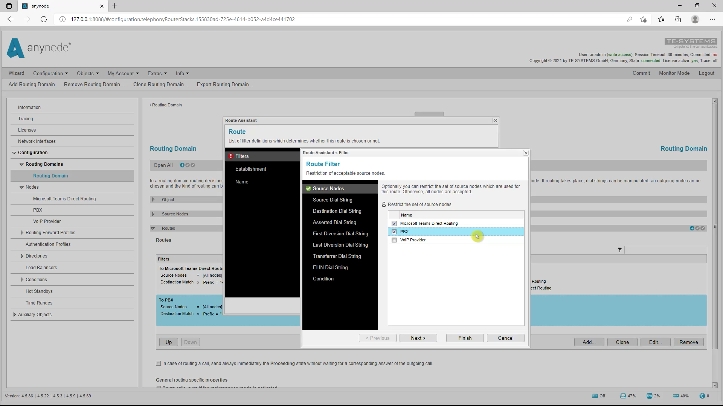The height and width of the screenshot is (406, 723).
Task: Click the Commit link
Action: 641,73
